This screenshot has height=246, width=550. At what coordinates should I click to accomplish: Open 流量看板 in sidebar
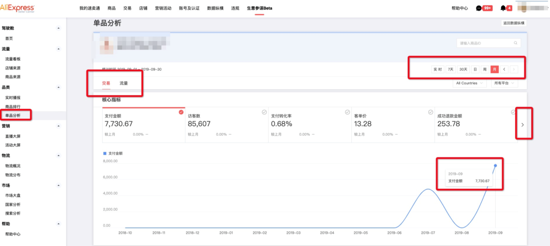click(x=13, y=59)
